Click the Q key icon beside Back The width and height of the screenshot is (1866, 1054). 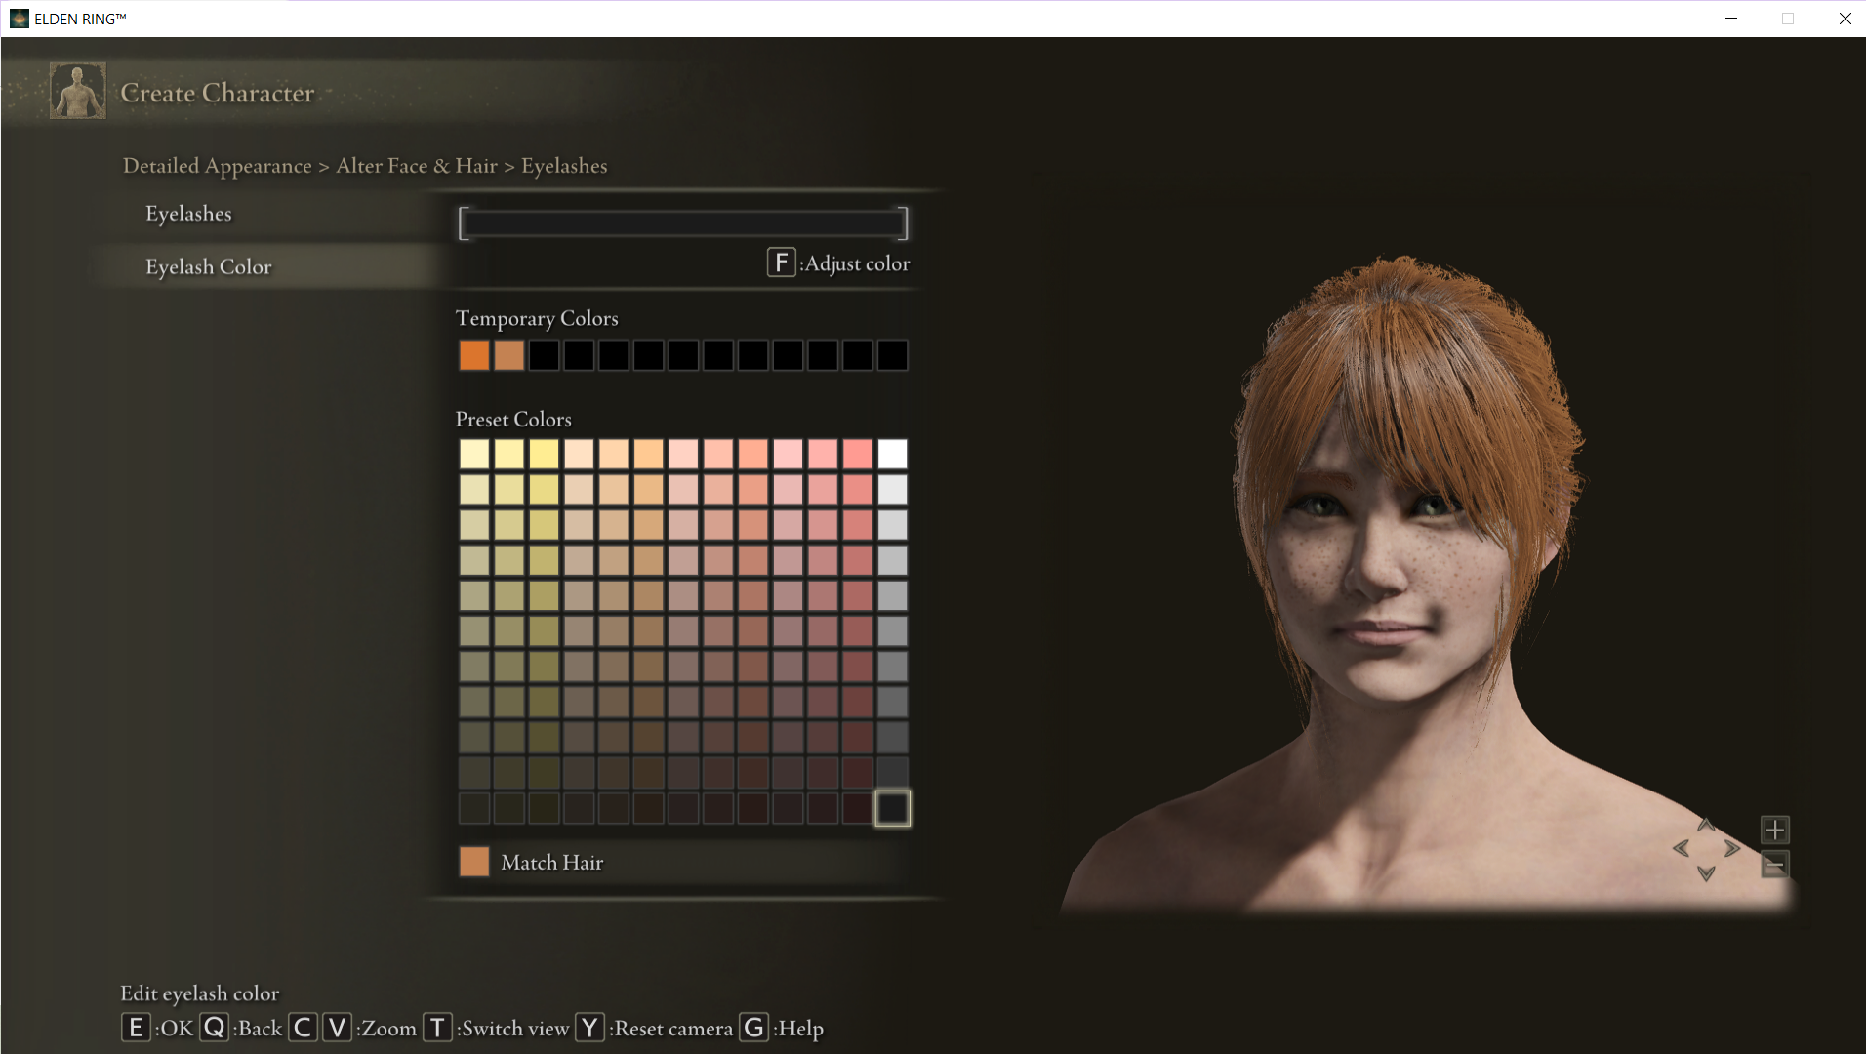click(215, 1028)
